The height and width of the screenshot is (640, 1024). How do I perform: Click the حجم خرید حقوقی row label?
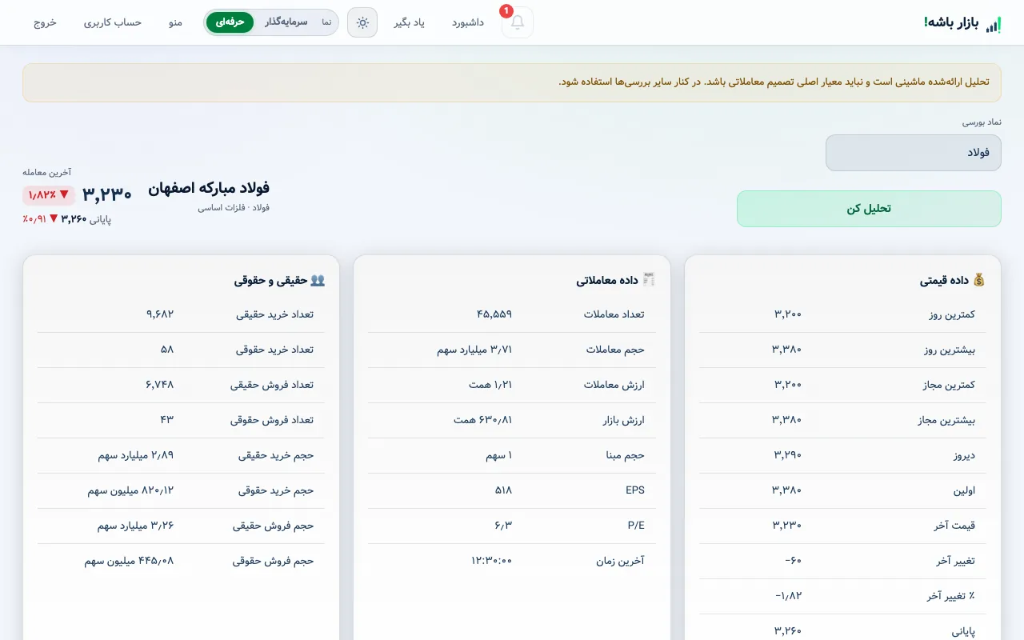pos(276,490)
